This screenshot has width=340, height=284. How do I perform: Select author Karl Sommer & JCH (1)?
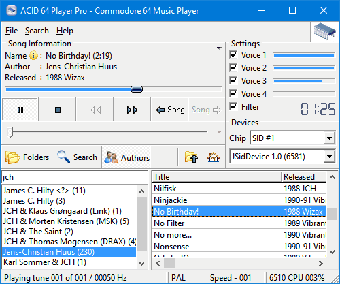click(69, 262)
